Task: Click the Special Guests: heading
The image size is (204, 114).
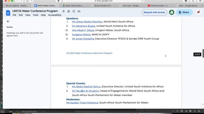Action: click(76, 83)
